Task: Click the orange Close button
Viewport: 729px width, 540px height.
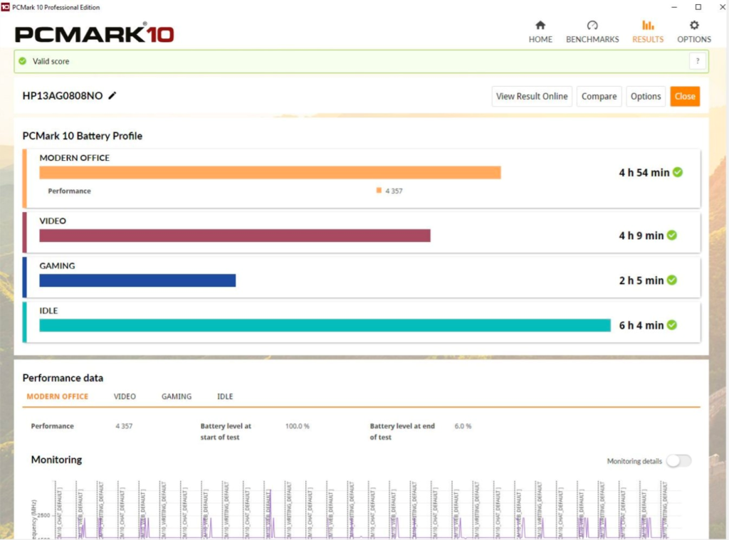Action: [x=685, y=96]
